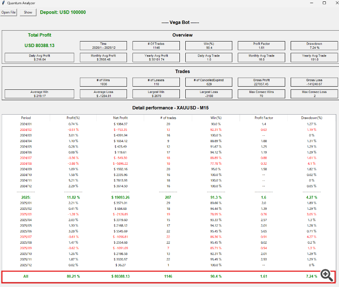Select the 2024/08 period cell
Image resolution: width=339 pixels, height=287 pixels.
[26, 163]
